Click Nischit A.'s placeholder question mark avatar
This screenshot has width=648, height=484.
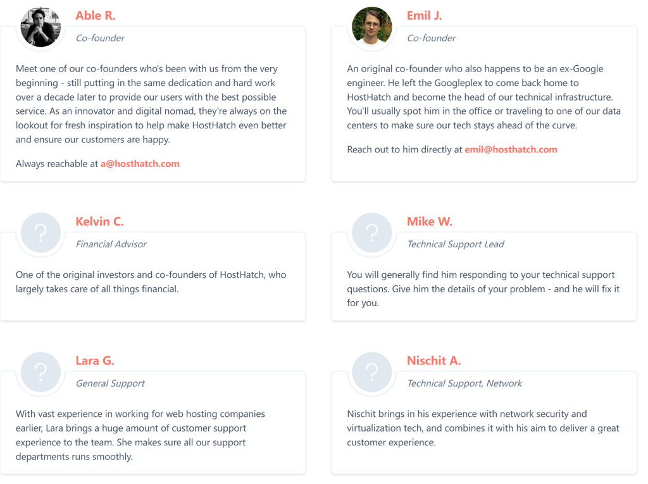(372, 372)
